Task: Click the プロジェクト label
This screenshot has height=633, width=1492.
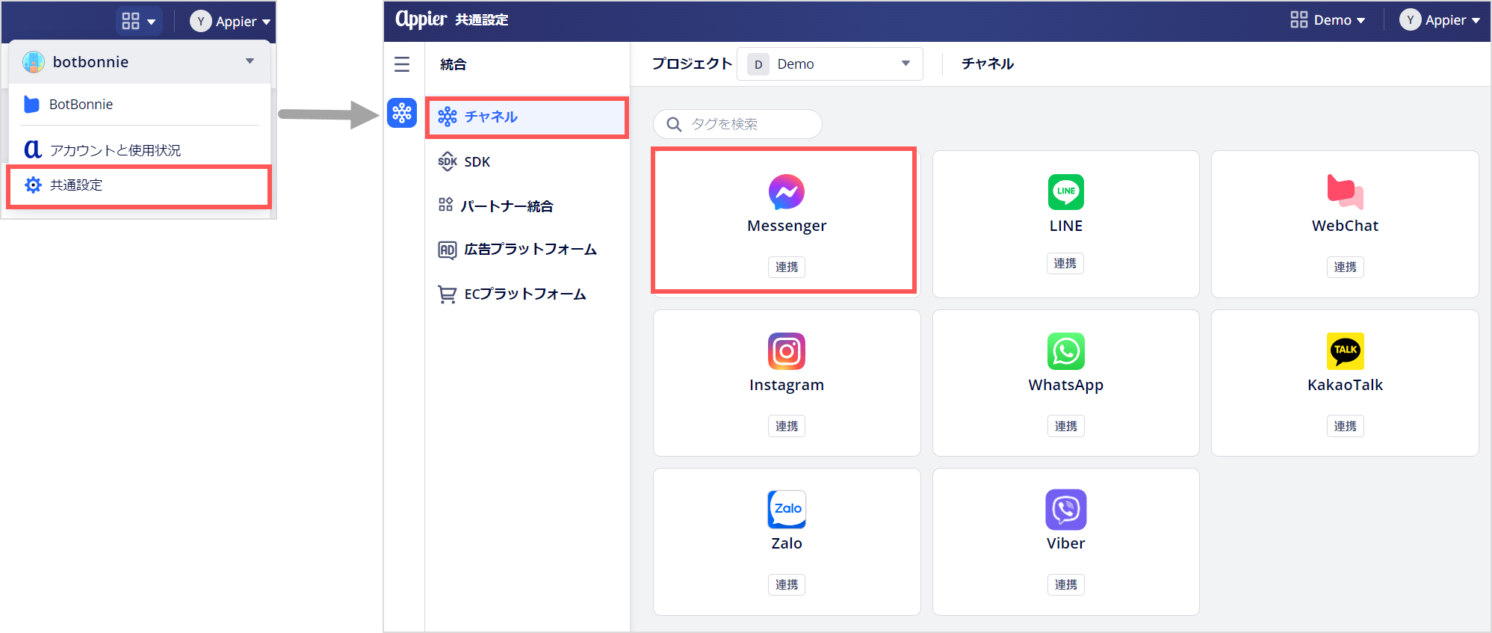Action: coord(691,64)
